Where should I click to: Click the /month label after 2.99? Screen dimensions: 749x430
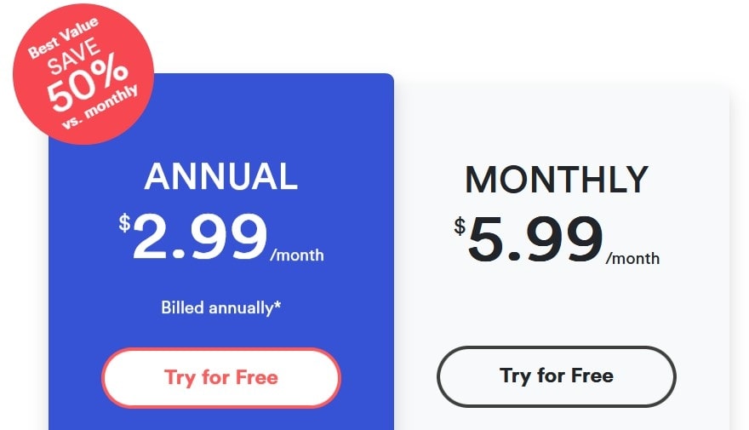click(x=297, y=255)
